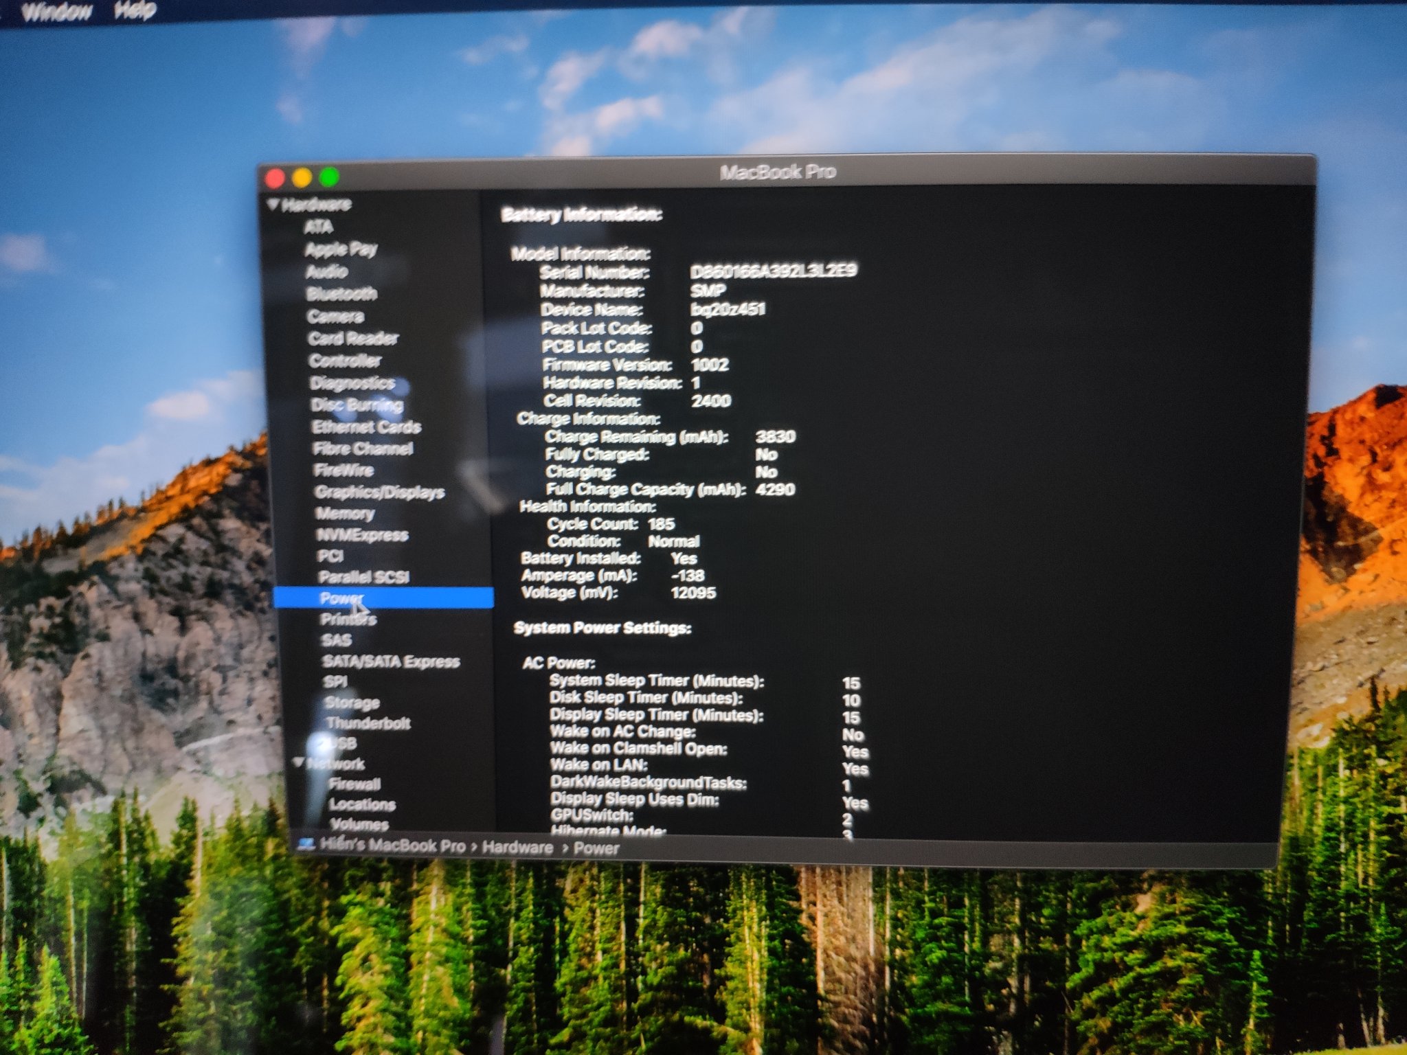The height and width of the screenshot is (1055, 1407).
Task: Click the battery Serial Number value
Action: [774, 271]
